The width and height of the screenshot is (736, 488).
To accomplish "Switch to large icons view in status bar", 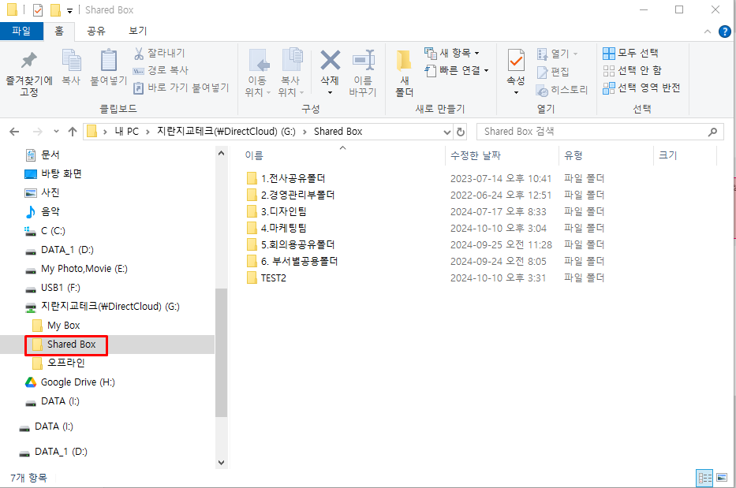I will (x=720, y=478).
